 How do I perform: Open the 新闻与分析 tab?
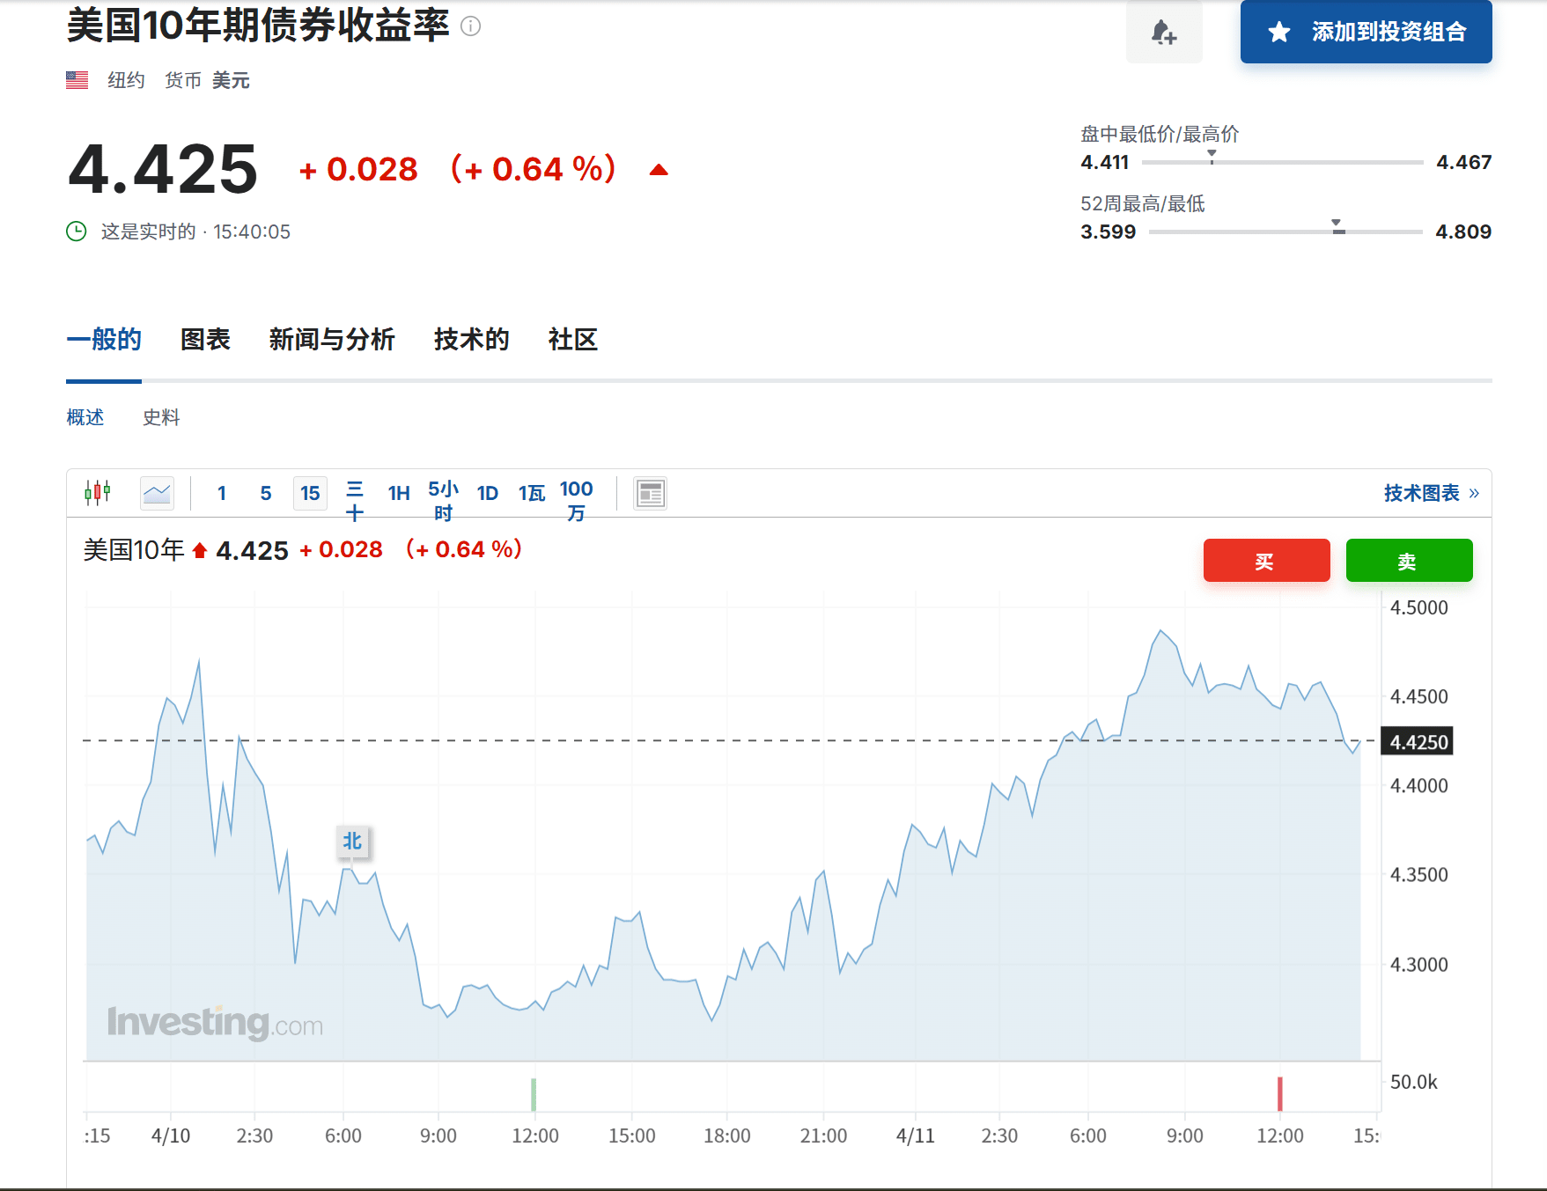click(x=332, y=340)
